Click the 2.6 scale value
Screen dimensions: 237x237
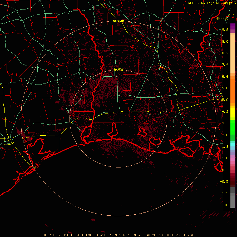225,135
